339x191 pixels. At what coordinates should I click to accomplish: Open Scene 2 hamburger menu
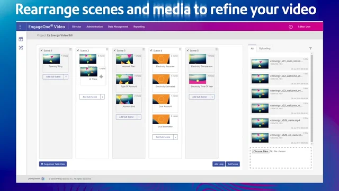coord(107,49)
